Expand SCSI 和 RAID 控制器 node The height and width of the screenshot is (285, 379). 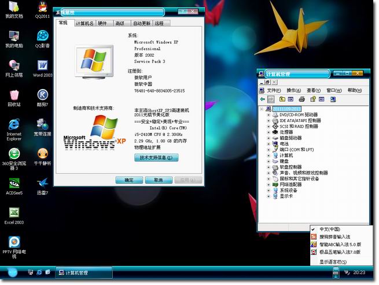click(268, 127)
